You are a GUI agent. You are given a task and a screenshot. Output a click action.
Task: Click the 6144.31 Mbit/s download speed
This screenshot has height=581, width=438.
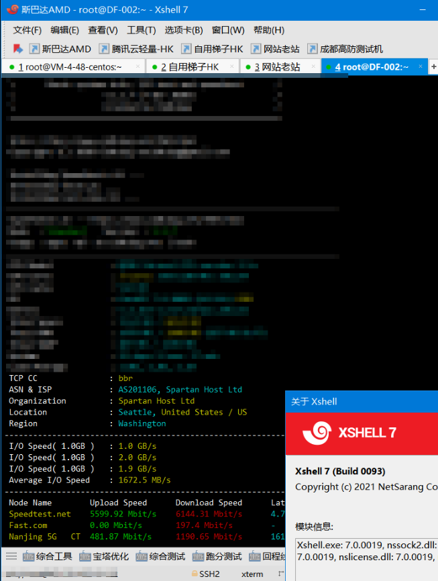(209, 514)
